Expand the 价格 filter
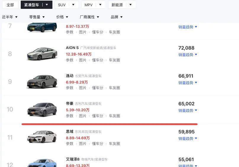This screenshot has height=167, width=239. click(x=62, y=17)
